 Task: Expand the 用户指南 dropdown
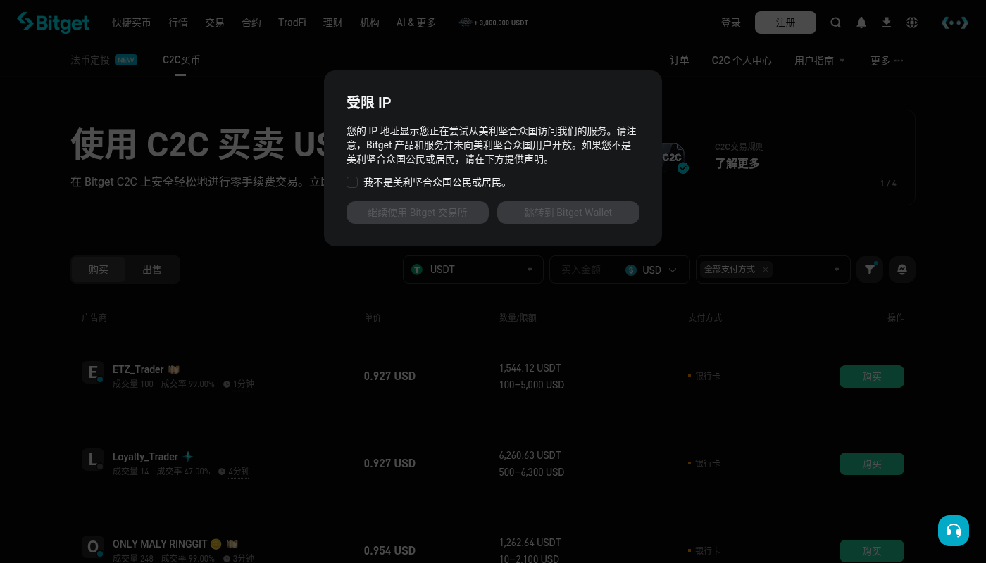pos(820,61)
